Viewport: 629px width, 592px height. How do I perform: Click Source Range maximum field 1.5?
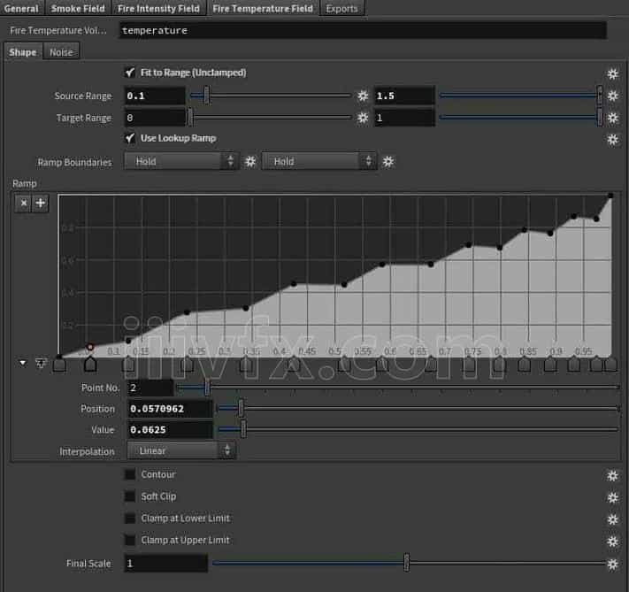click(x=404, y=96)
